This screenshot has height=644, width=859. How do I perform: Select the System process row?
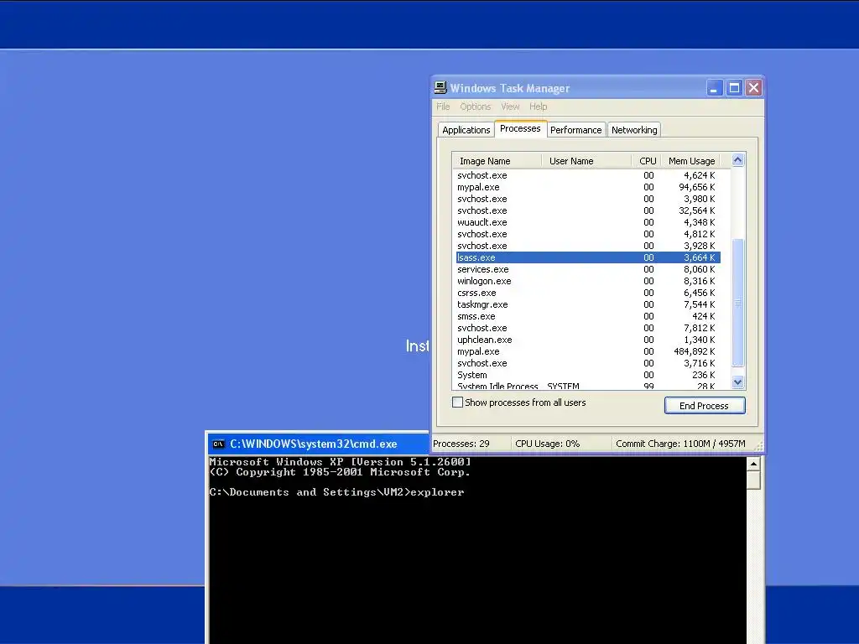click(588, 375)
